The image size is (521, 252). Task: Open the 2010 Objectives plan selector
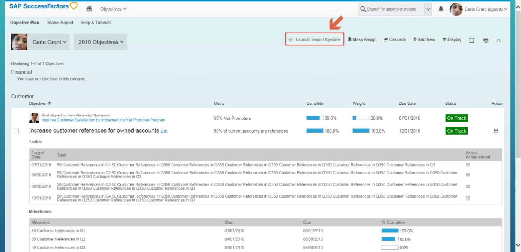[x=100, y=42]
